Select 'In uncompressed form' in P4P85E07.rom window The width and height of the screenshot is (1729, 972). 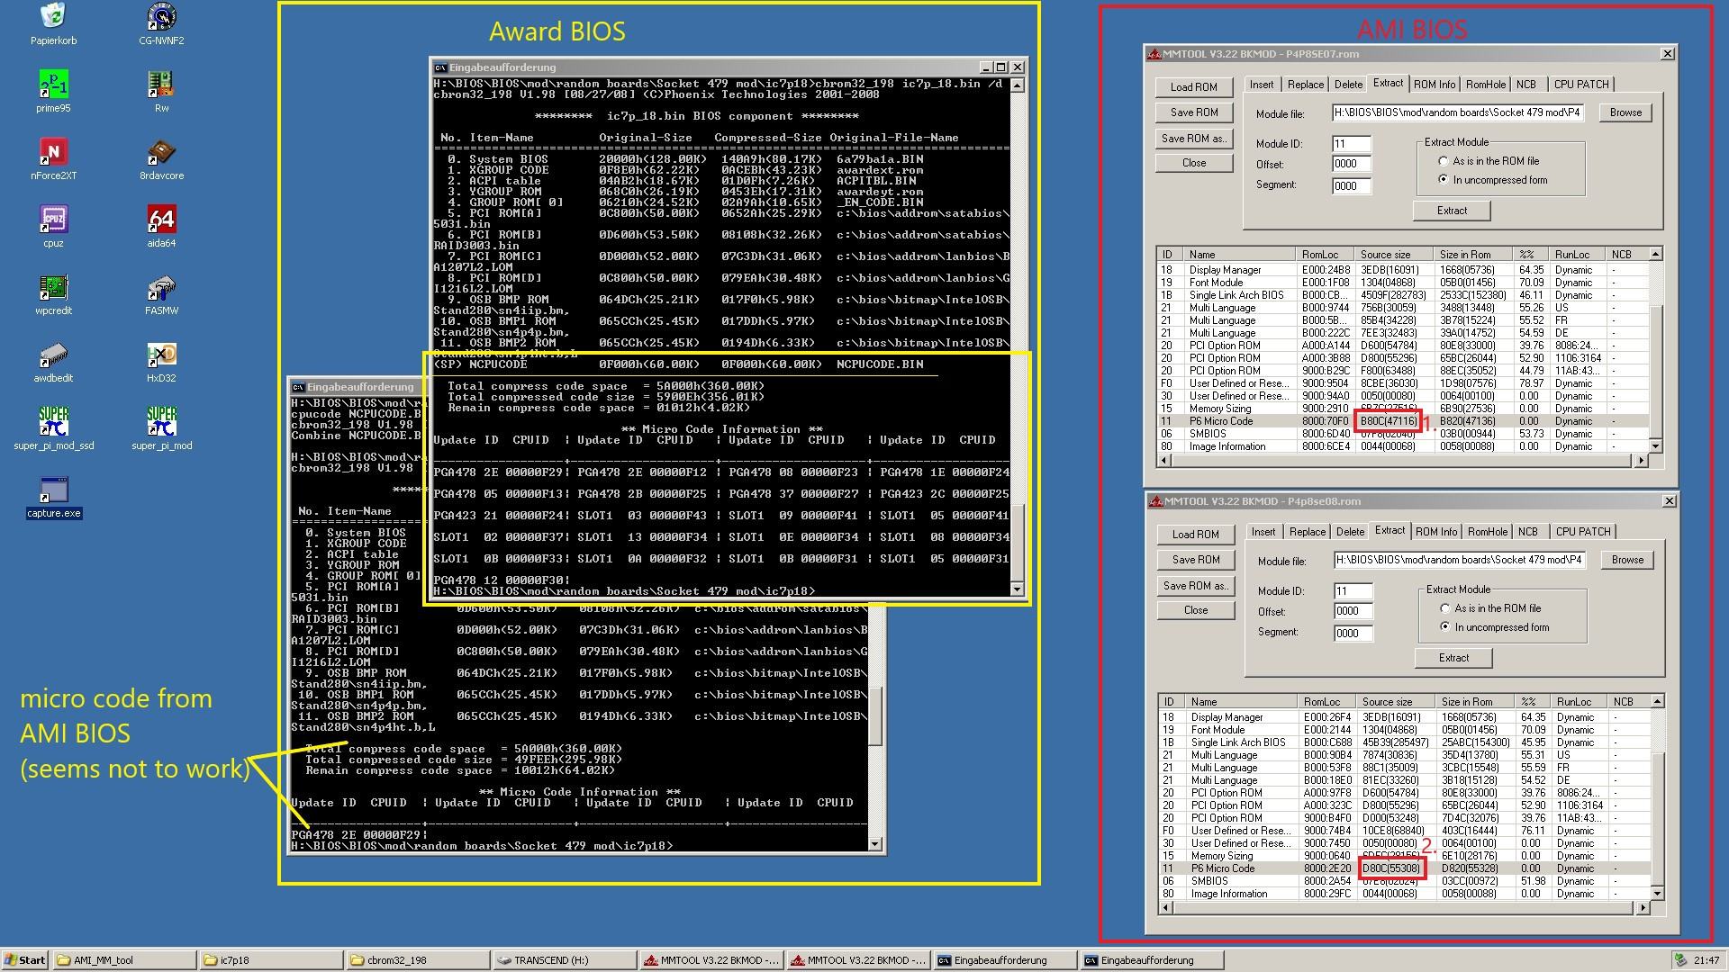(1493, 180)
